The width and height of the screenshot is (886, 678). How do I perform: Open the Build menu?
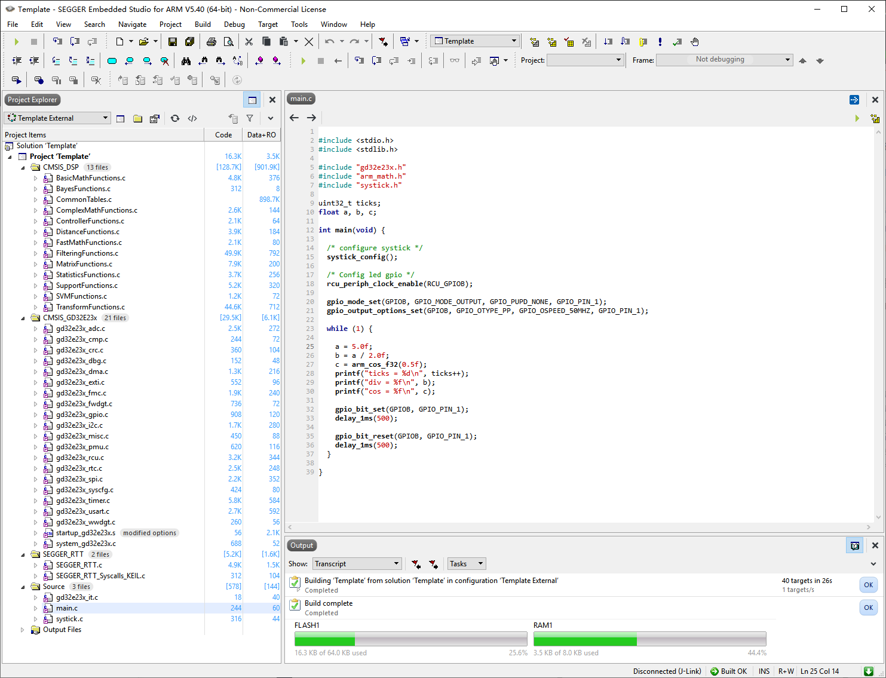[203, 24]
